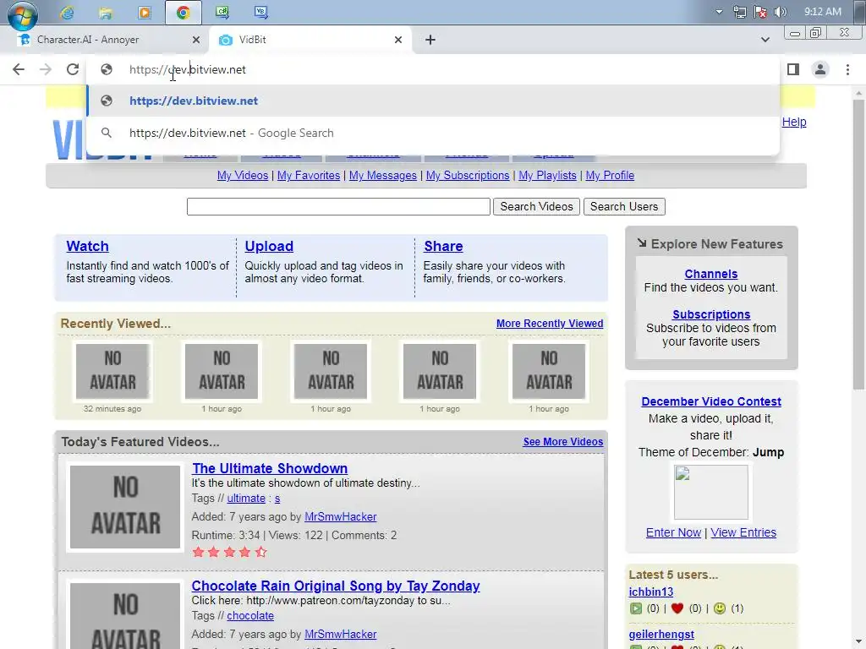Open More Recently Viewed link

tap(550, 324)
